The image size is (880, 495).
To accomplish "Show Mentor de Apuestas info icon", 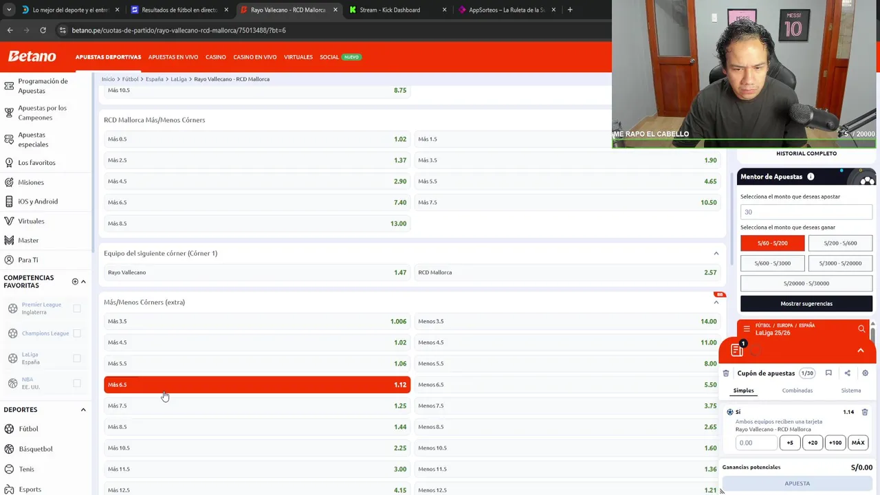I will pyautogui.click(x=811, y=177).
